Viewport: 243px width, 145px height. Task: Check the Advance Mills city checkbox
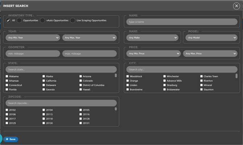(164, 80)
